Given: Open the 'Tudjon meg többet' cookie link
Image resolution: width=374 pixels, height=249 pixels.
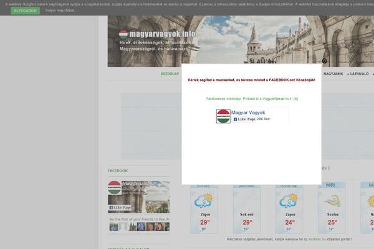Looking at the screenshot, I should point(60,11).
